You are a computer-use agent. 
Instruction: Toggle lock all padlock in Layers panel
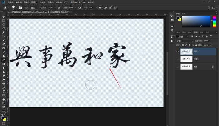pos(196,45)
